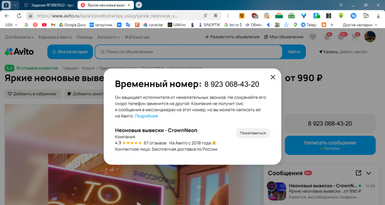The image size is (385, 205).
Task: Choose location Казань, район, метро
Action: click(343, 52)
